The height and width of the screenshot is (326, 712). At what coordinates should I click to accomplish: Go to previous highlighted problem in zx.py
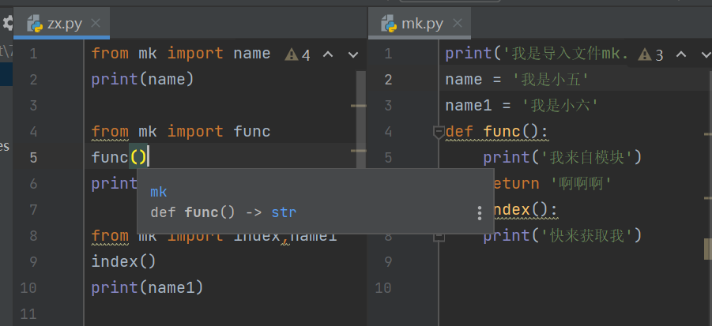pyautogui.click(x=328, y=54)
